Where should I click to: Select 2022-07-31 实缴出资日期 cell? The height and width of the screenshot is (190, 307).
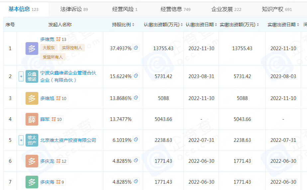(x=283, y=140)
